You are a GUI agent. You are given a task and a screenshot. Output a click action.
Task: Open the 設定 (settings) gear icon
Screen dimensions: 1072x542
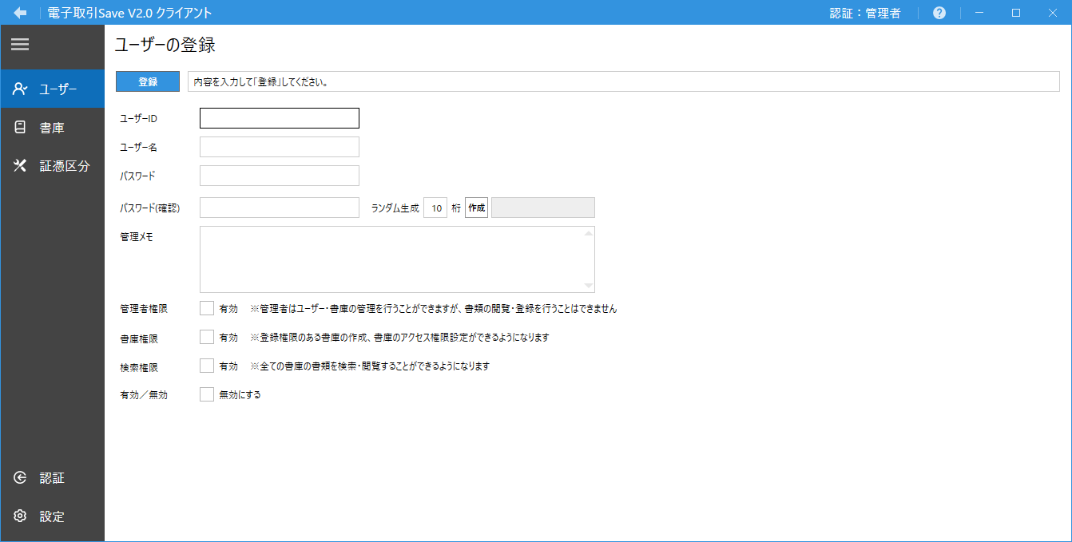coord(20,516)
